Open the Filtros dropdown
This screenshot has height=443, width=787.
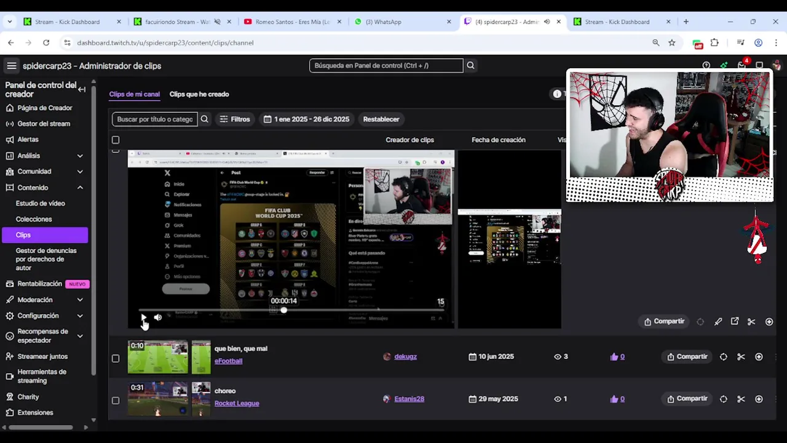[235, 119]
